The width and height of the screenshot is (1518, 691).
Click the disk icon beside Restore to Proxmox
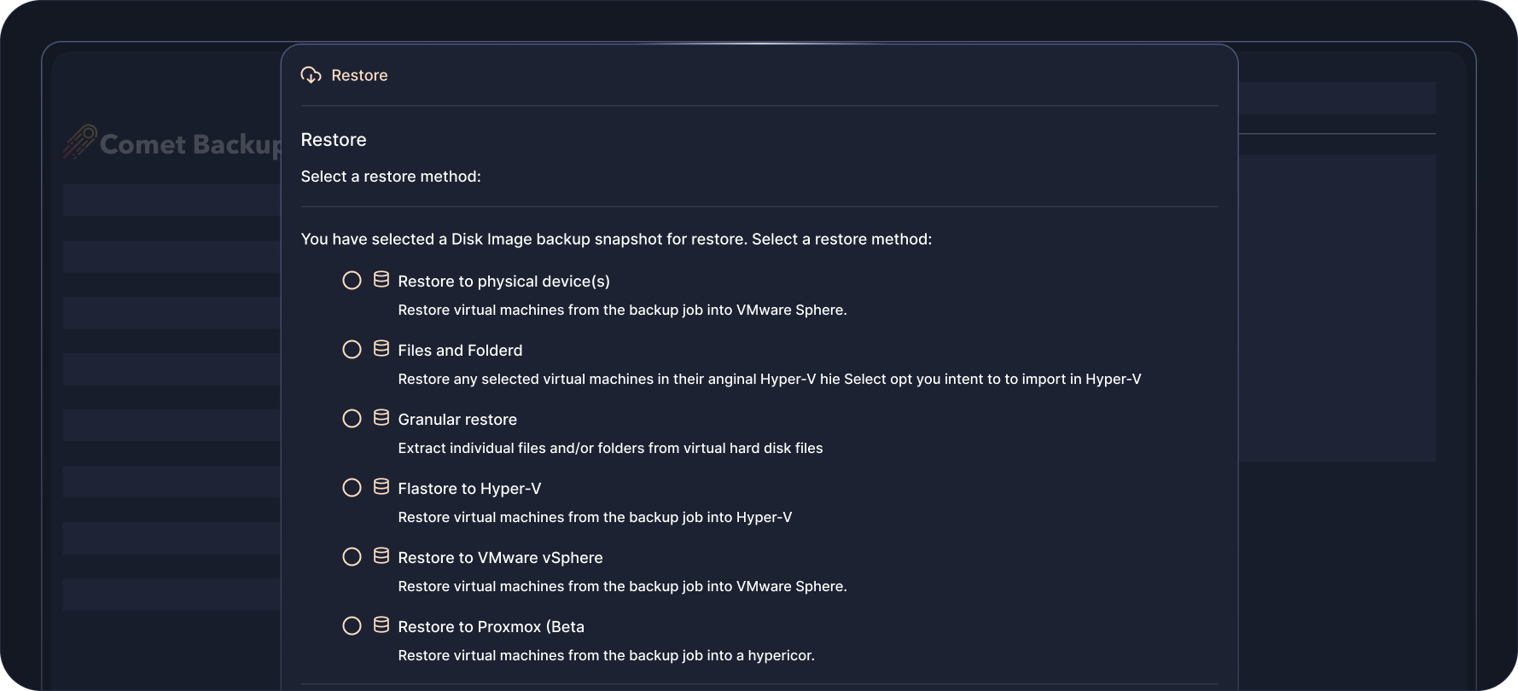coord(381,625)
